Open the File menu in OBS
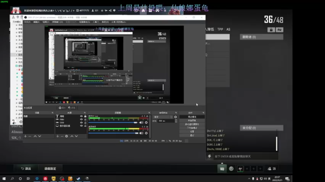The width and height of the screenshot is (325, 182). click(x=27, y=22)
